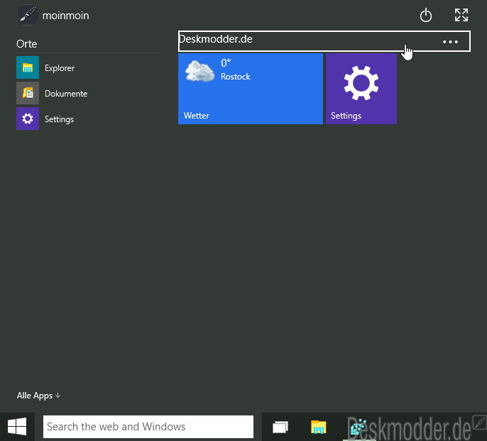Open Explorer icon under Orte
The height and width of the screenshot is (441, 487).
click(x=28, y=67)
